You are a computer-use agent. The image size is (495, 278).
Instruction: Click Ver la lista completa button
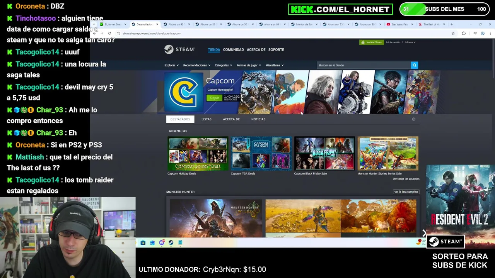pos(406,192)
